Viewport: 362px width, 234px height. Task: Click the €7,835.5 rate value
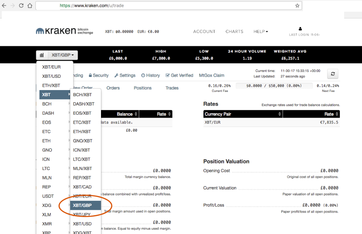(329, 123)
